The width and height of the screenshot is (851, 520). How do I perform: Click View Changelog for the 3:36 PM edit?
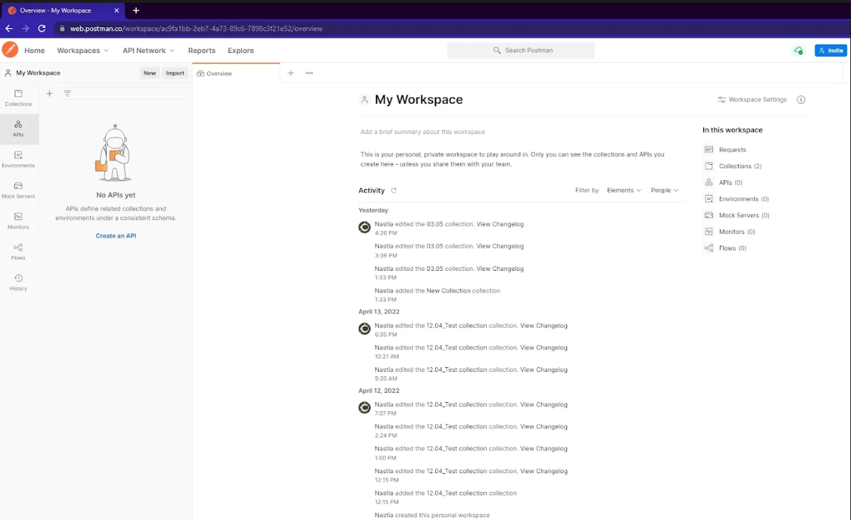click(499, 246)
